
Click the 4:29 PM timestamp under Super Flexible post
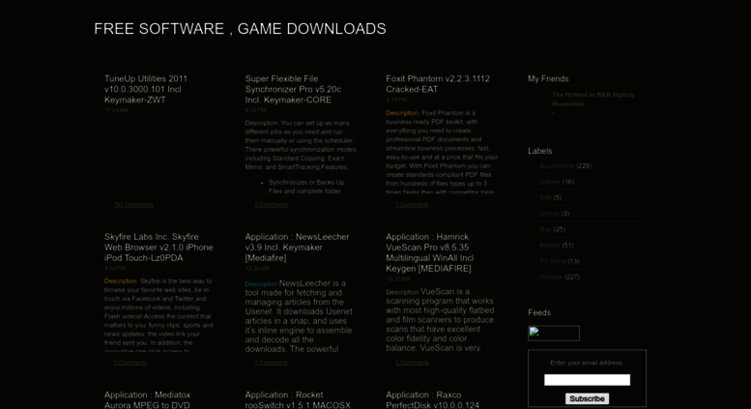tap(255, 110)
